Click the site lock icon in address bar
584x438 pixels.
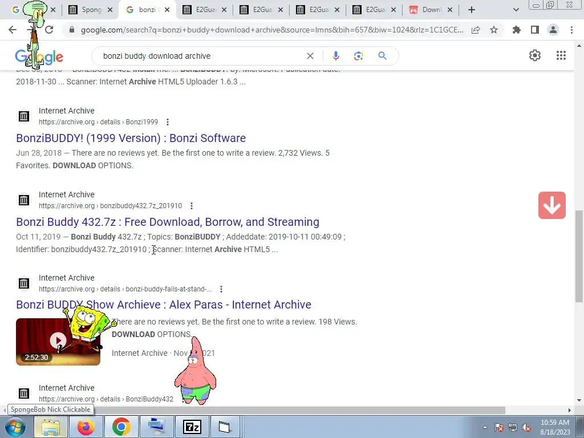coord(72,30)
